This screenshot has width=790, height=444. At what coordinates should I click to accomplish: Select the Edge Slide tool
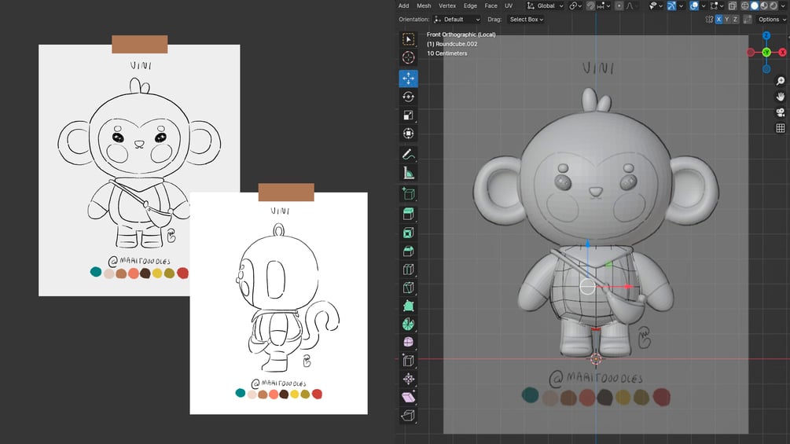pos(408,361)
